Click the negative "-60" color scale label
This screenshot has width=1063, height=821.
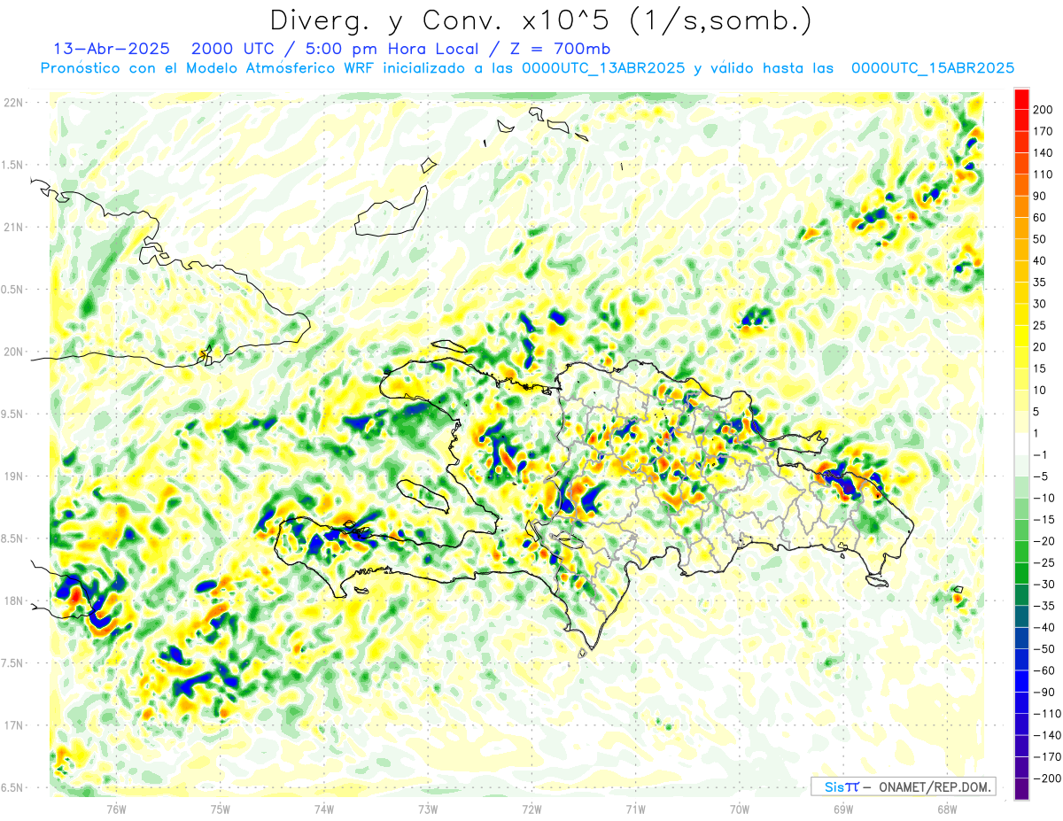1042,670
